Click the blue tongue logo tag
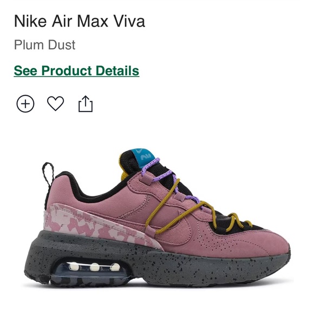The image size is (314, 314). click(145, 156)
